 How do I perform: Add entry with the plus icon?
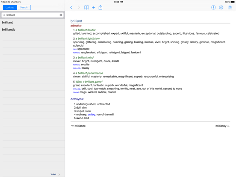tap(94, 7)
